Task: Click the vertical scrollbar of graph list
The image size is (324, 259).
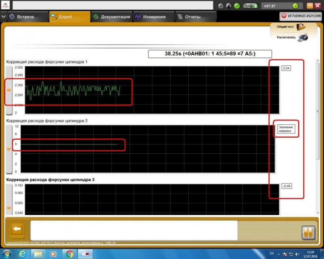Action: pos(317,121)
